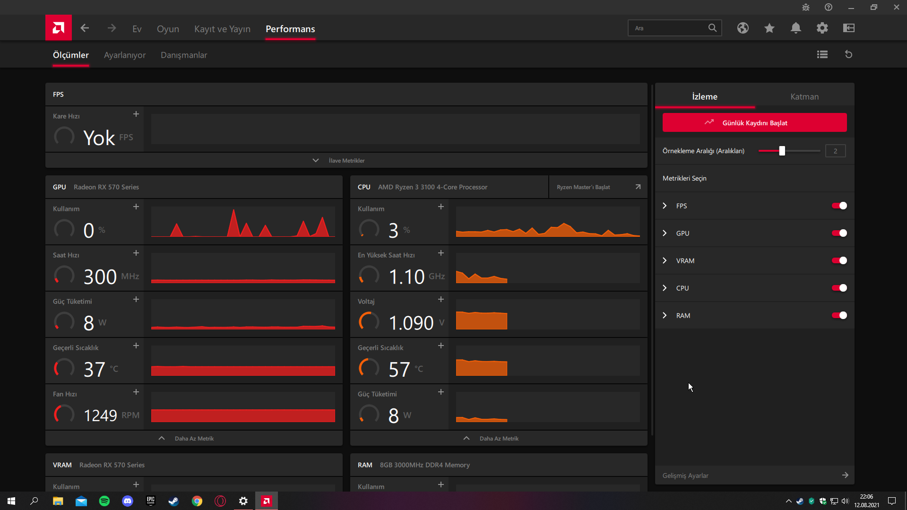The height and width of the screenshot is (510, 907).
Task: Add Kare Hızı metric with plus
Action: [136, 114]
